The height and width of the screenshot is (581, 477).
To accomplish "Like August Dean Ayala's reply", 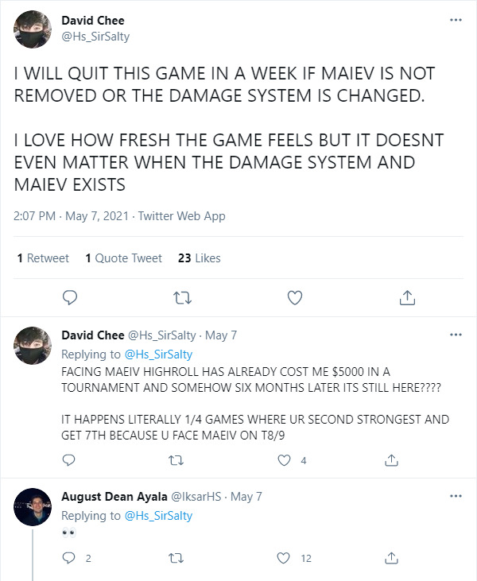I will click(x=284, y=558).
